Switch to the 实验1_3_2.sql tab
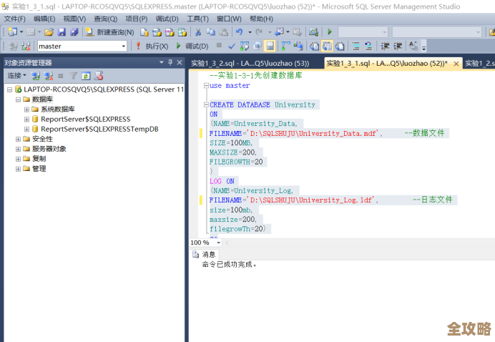Image resolution: width=495 pixels, height=342 pixels. point(250,64)
